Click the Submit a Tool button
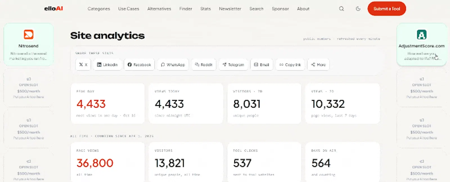The height and width of the screenshot is (182, 450). pos(387,9)
